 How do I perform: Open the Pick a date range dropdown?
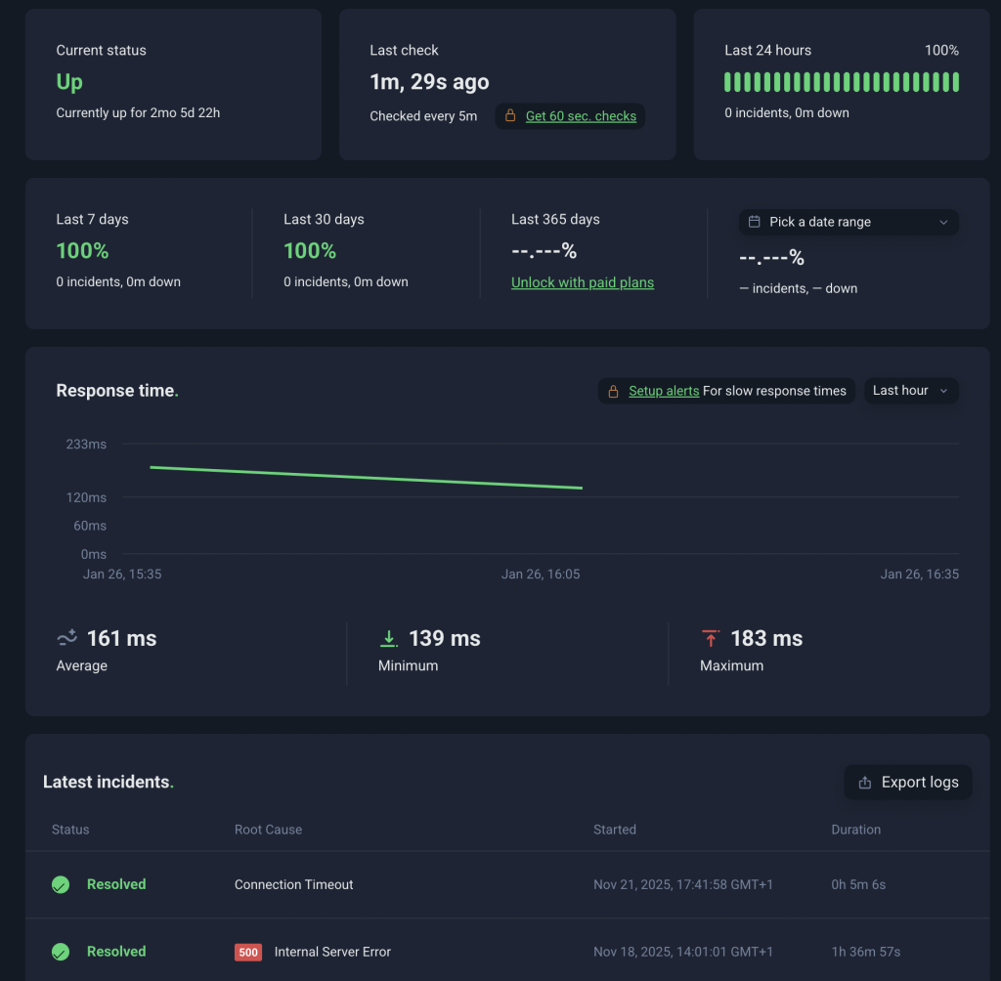click(x=848, y=222)
